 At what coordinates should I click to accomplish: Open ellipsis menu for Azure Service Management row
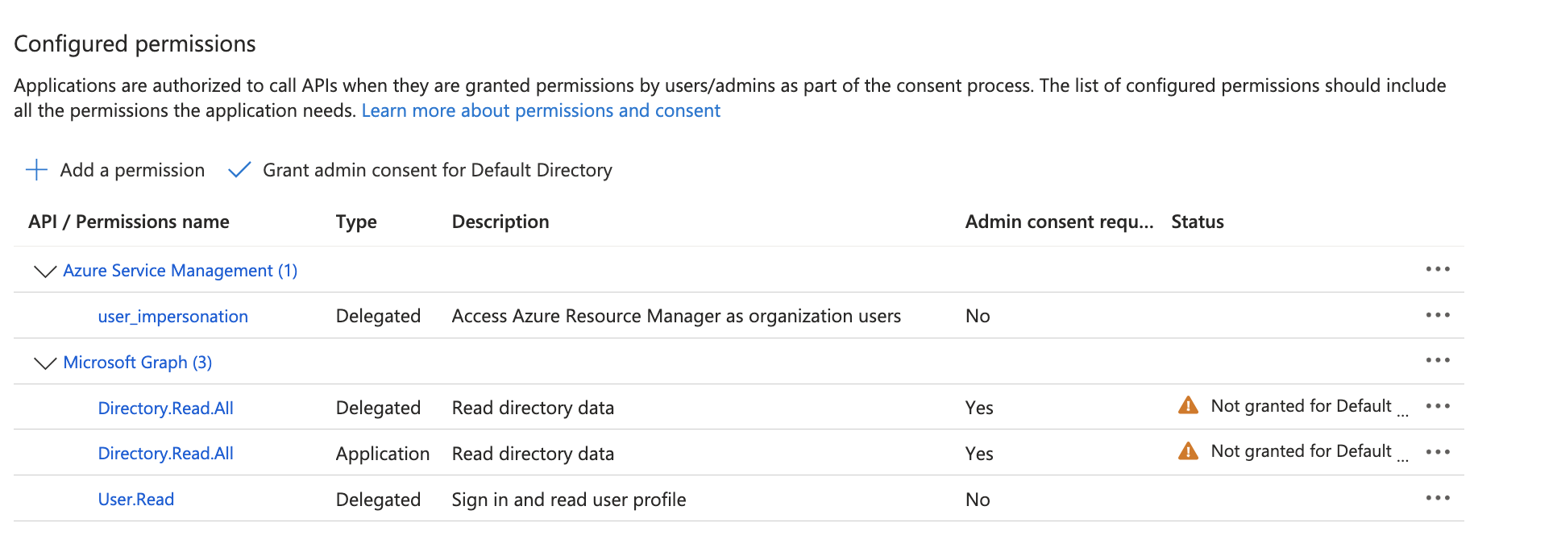click(1437, 269)
